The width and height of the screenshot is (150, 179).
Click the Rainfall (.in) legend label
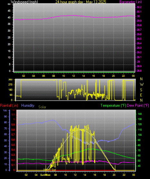(x=9, y=105)
